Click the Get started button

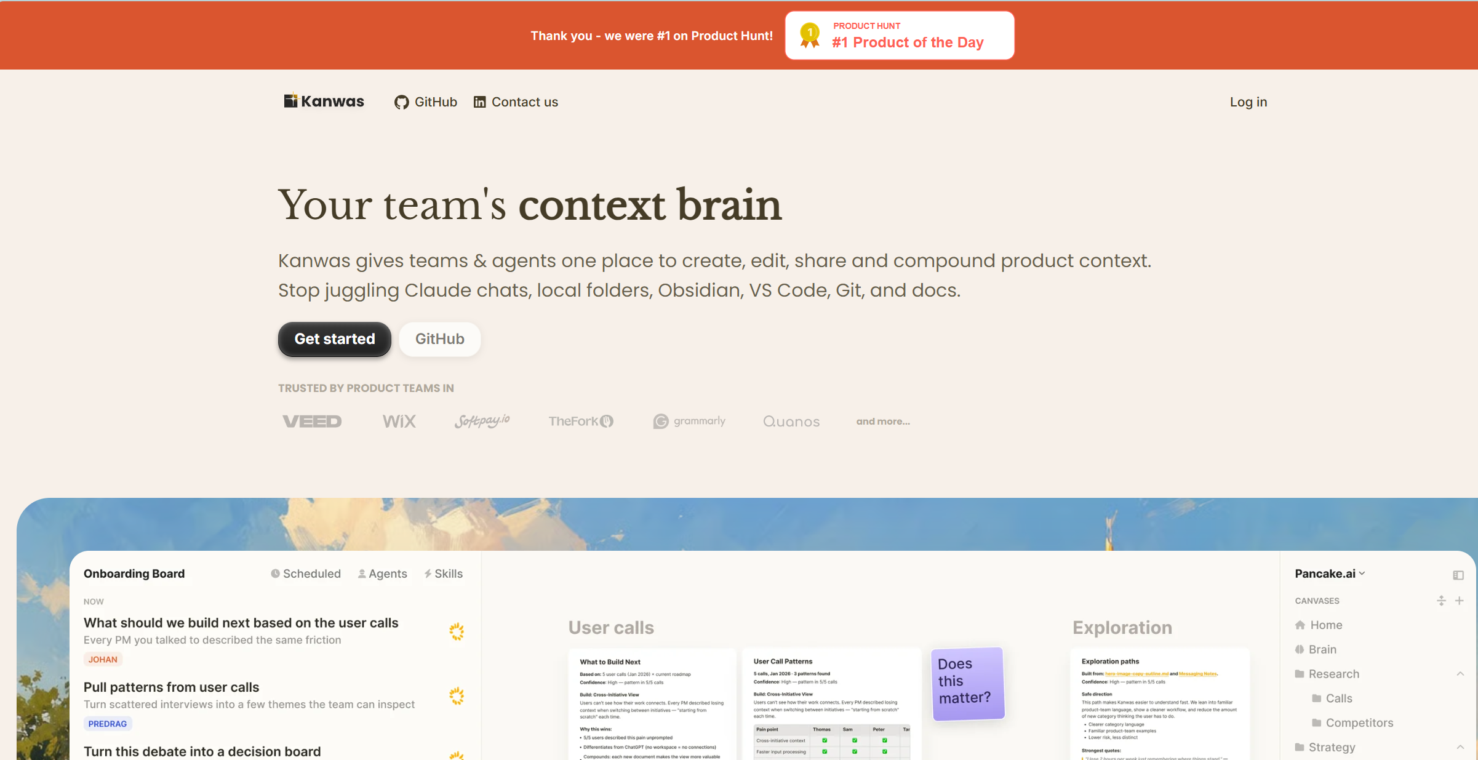point(335,339)
